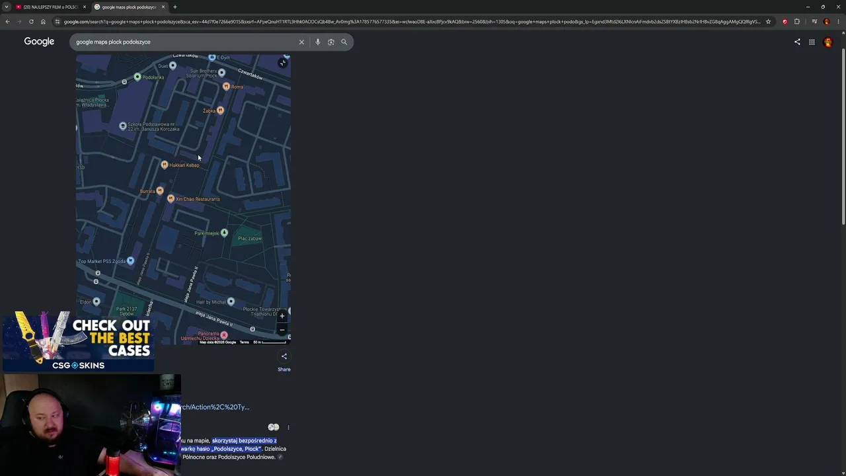Screen dimensions: 846x476
Task: Reload the current page
Action: [x=31, y=22]
